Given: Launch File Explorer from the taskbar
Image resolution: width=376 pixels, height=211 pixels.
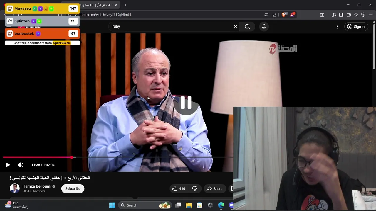Looking at the screenshot, I should tap(189, 205).
